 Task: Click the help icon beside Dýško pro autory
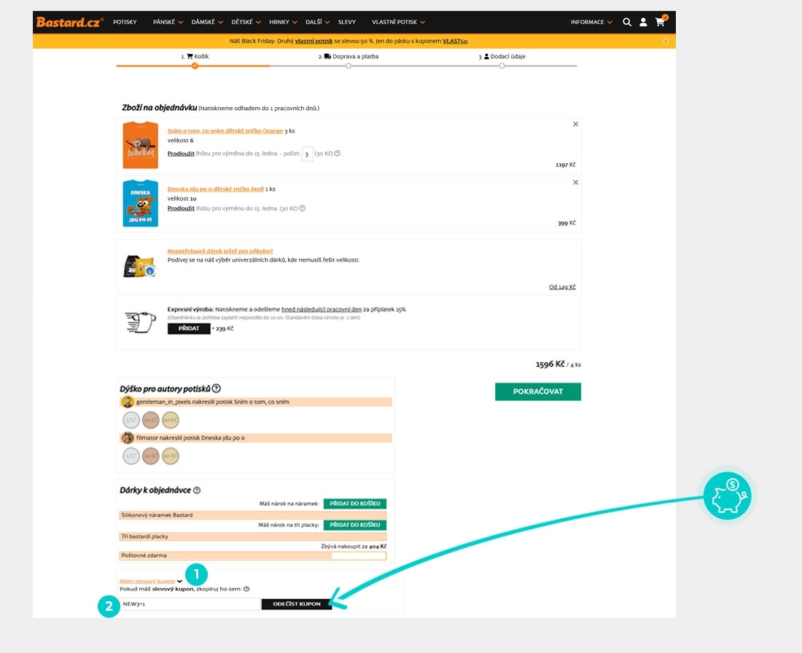click(217, 389)
